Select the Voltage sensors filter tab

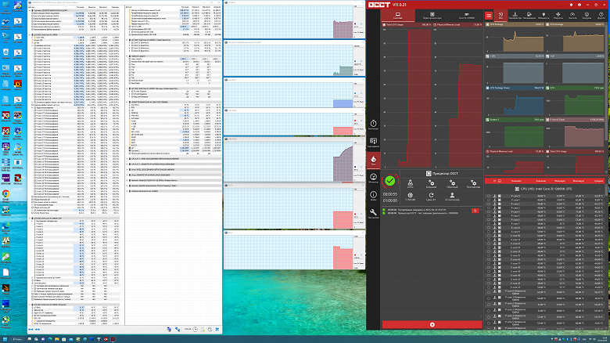tap(529, 16)
